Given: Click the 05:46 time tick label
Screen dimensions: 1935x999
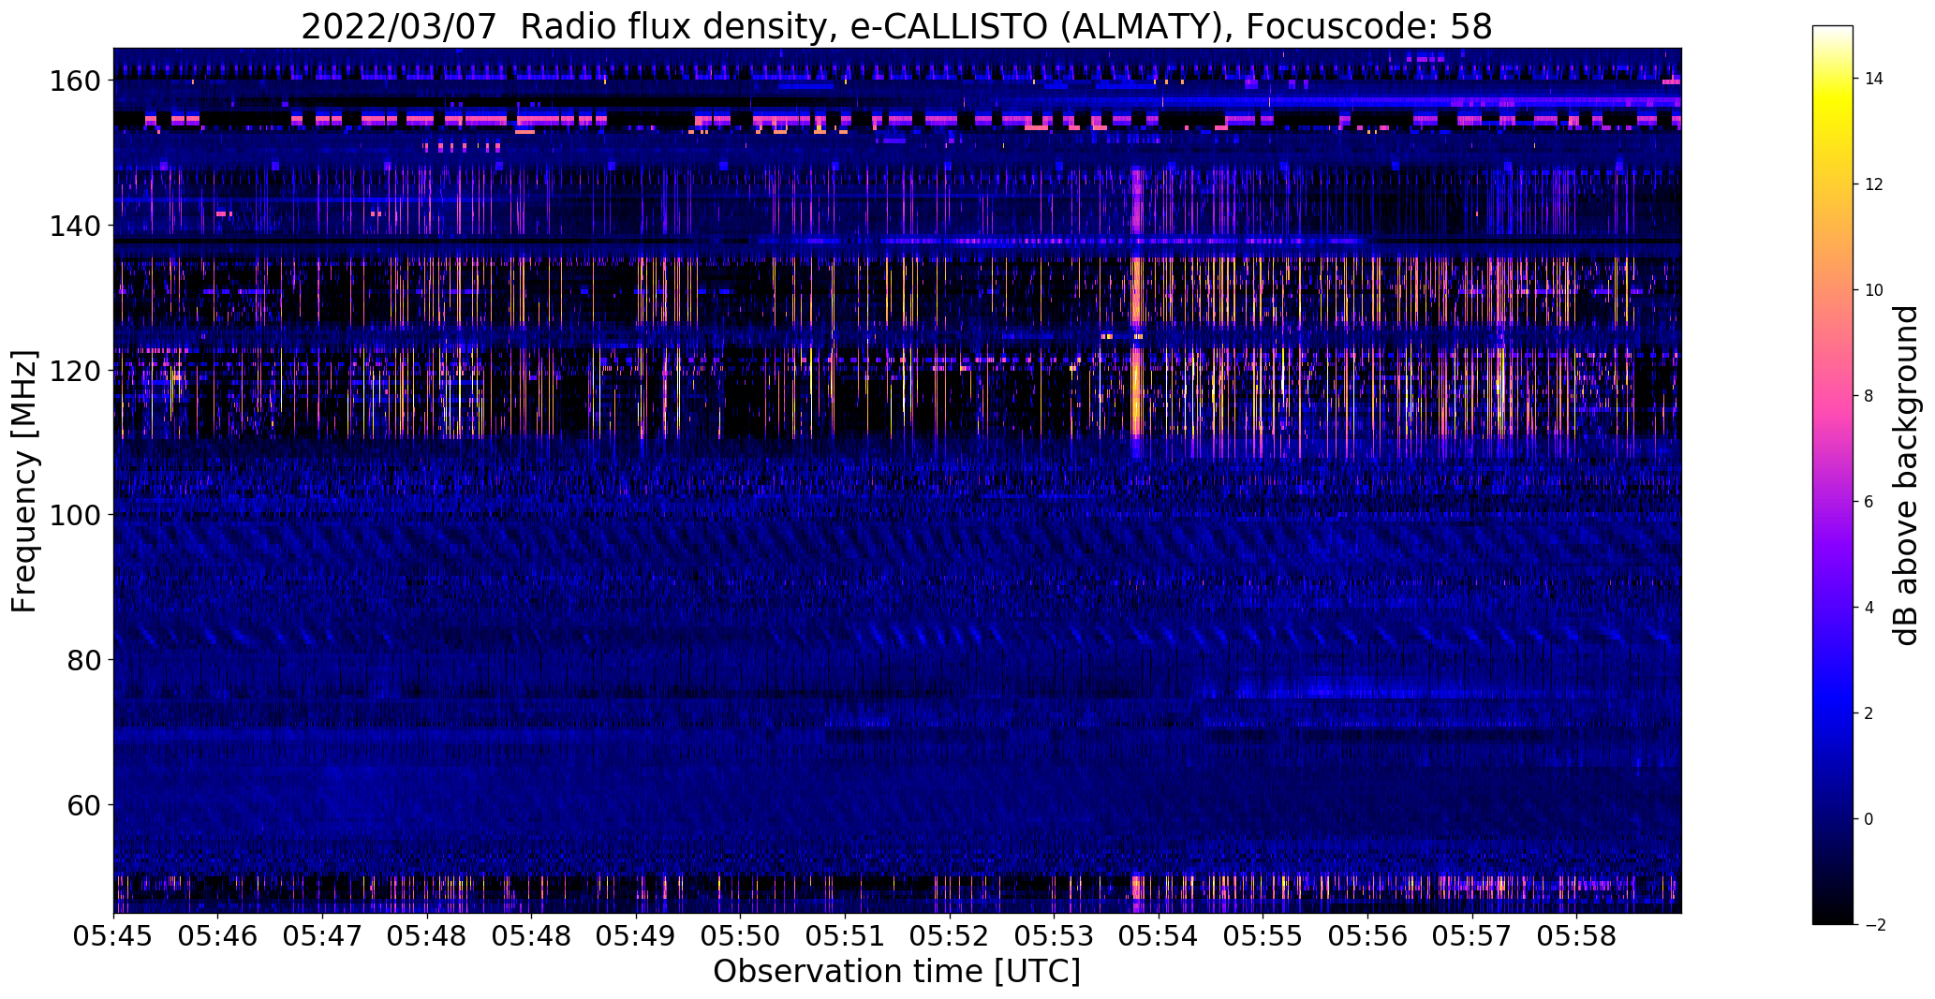Looking at the screenshot, I should click(x=218, y=937).
